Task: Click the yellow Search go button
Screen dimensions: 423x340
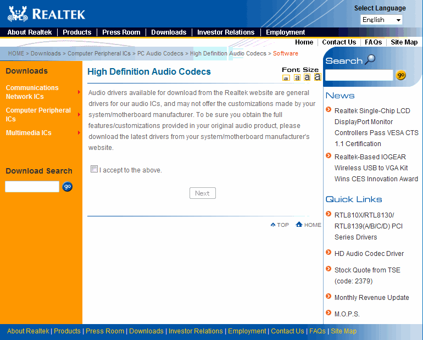Action: (401, 75)
